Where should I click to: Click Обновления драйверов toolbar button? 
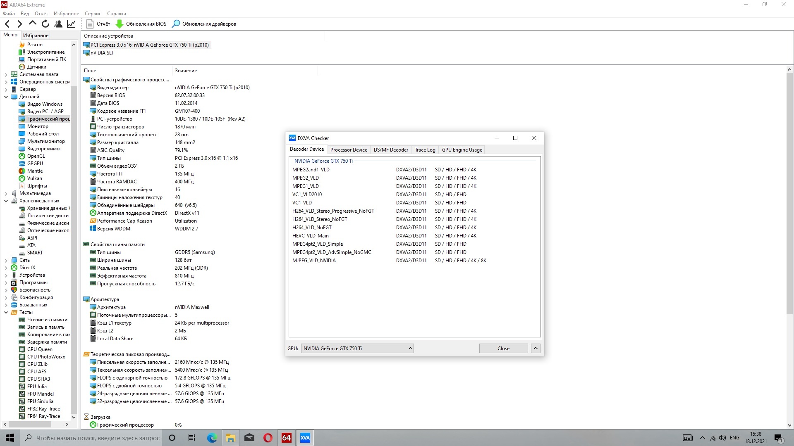pos(204,24)
